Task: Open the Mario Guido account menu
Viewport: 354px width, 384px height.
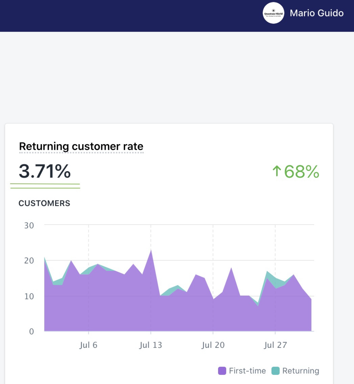Action: [316, 13]
